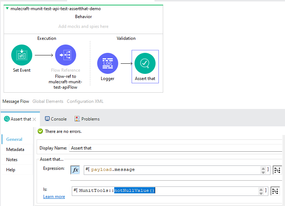Click the Flow Reference component icon
Screen dimensions: 285x206
[x=66, y=55]
